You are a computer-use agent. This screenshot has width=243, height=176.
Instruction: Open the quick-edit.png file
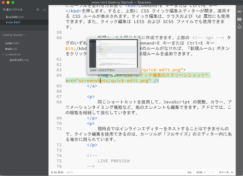19,60
